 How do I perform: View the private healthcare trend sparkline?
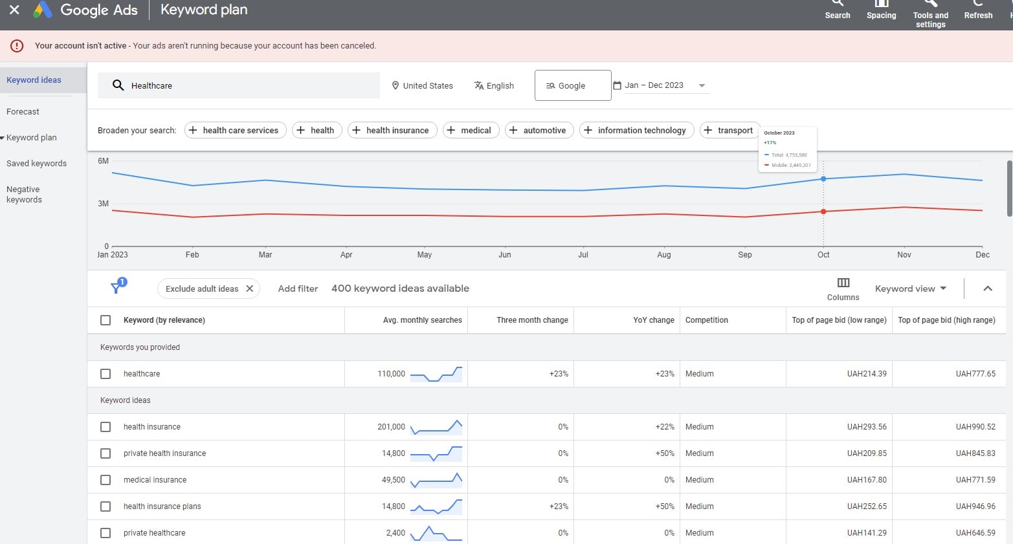[x=436, y=533]
